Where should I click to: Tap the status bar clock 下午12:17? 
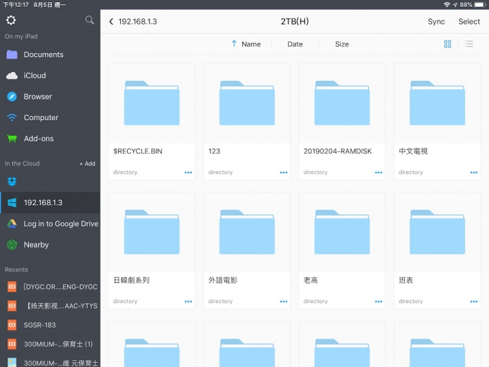pos(16,5)
